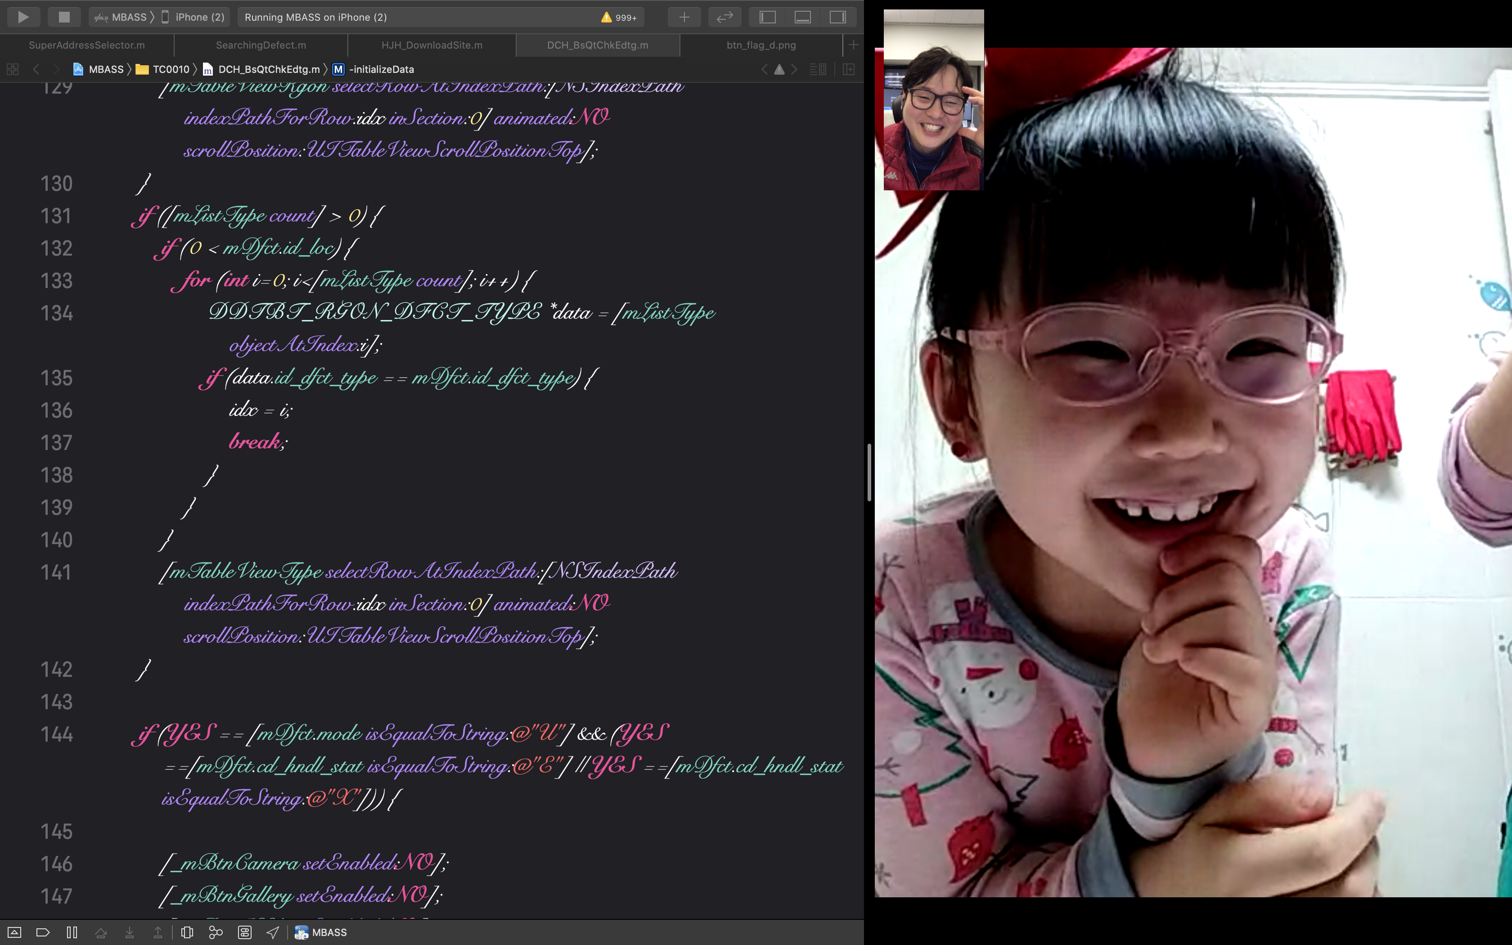Click the code review arrows icon

(x=724, y=17)
